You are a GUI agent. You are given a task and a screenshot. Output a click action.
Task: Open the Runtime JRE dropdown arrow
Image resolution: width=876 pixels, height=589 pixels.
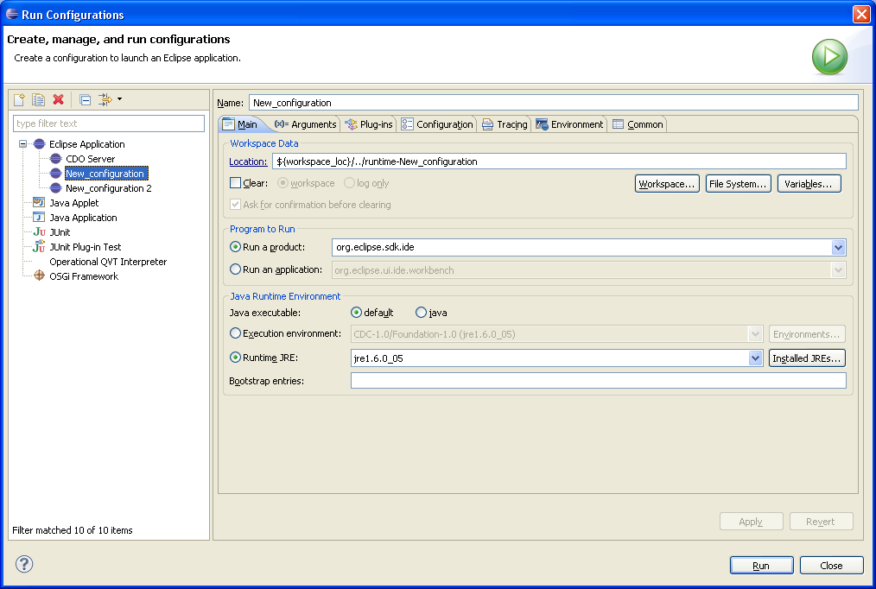tap(755, 358)
